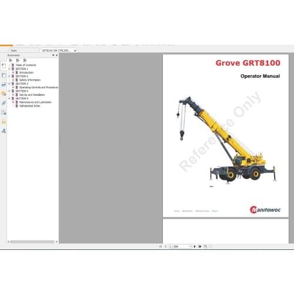Close the GRT8100 OM document tab

(75, 51)
